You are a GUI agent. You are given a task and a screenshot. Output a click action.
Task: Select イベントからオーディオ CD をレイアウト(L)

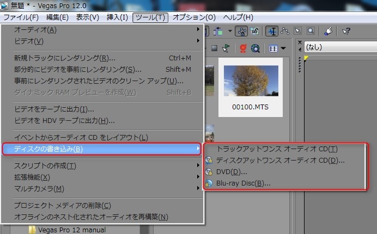click(x=102, y=138)
